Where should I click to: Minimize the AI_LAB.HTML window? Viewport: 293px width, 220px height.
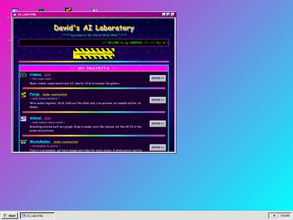164,15
